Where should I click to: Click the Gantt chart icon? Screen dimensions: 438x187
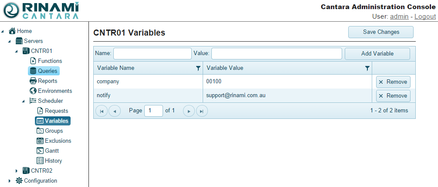40,151
